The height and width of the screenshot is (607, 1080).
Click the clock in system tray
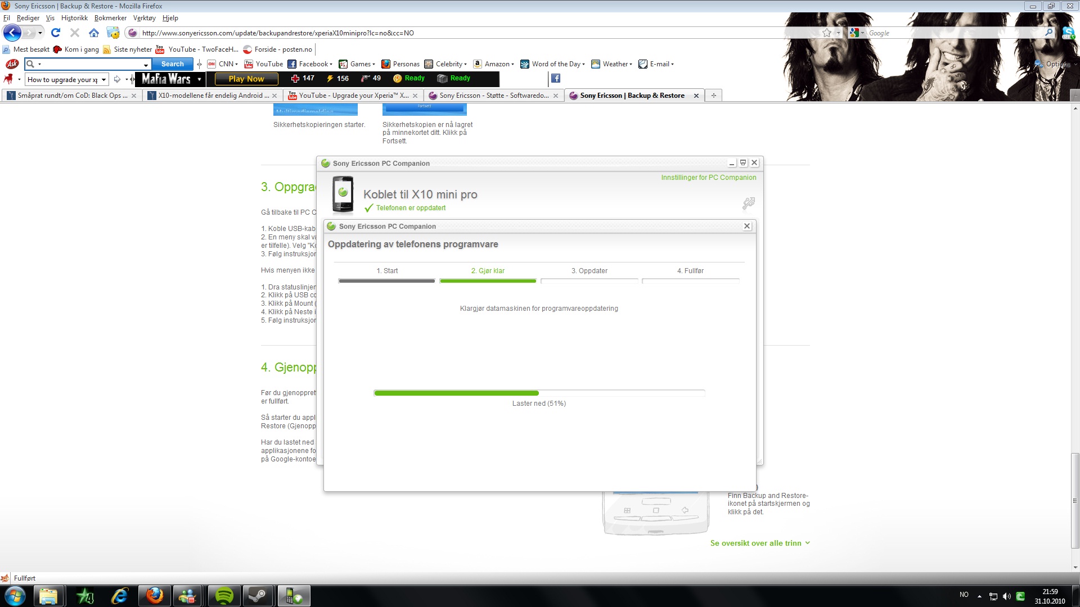coord(1050,596)
